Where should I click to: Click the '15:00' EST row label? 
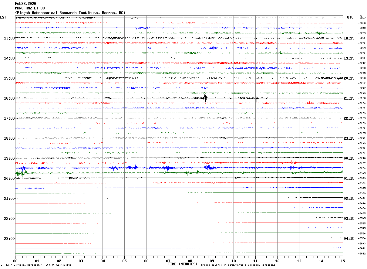click(x=9, y=78)
